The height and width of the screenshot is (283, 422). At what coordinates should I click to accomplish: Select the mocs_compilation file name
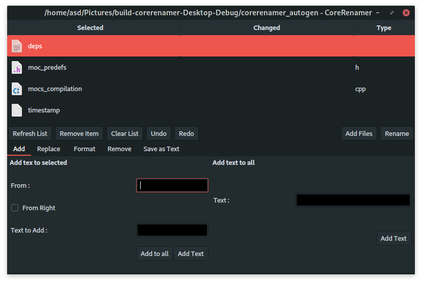[55, 89]
